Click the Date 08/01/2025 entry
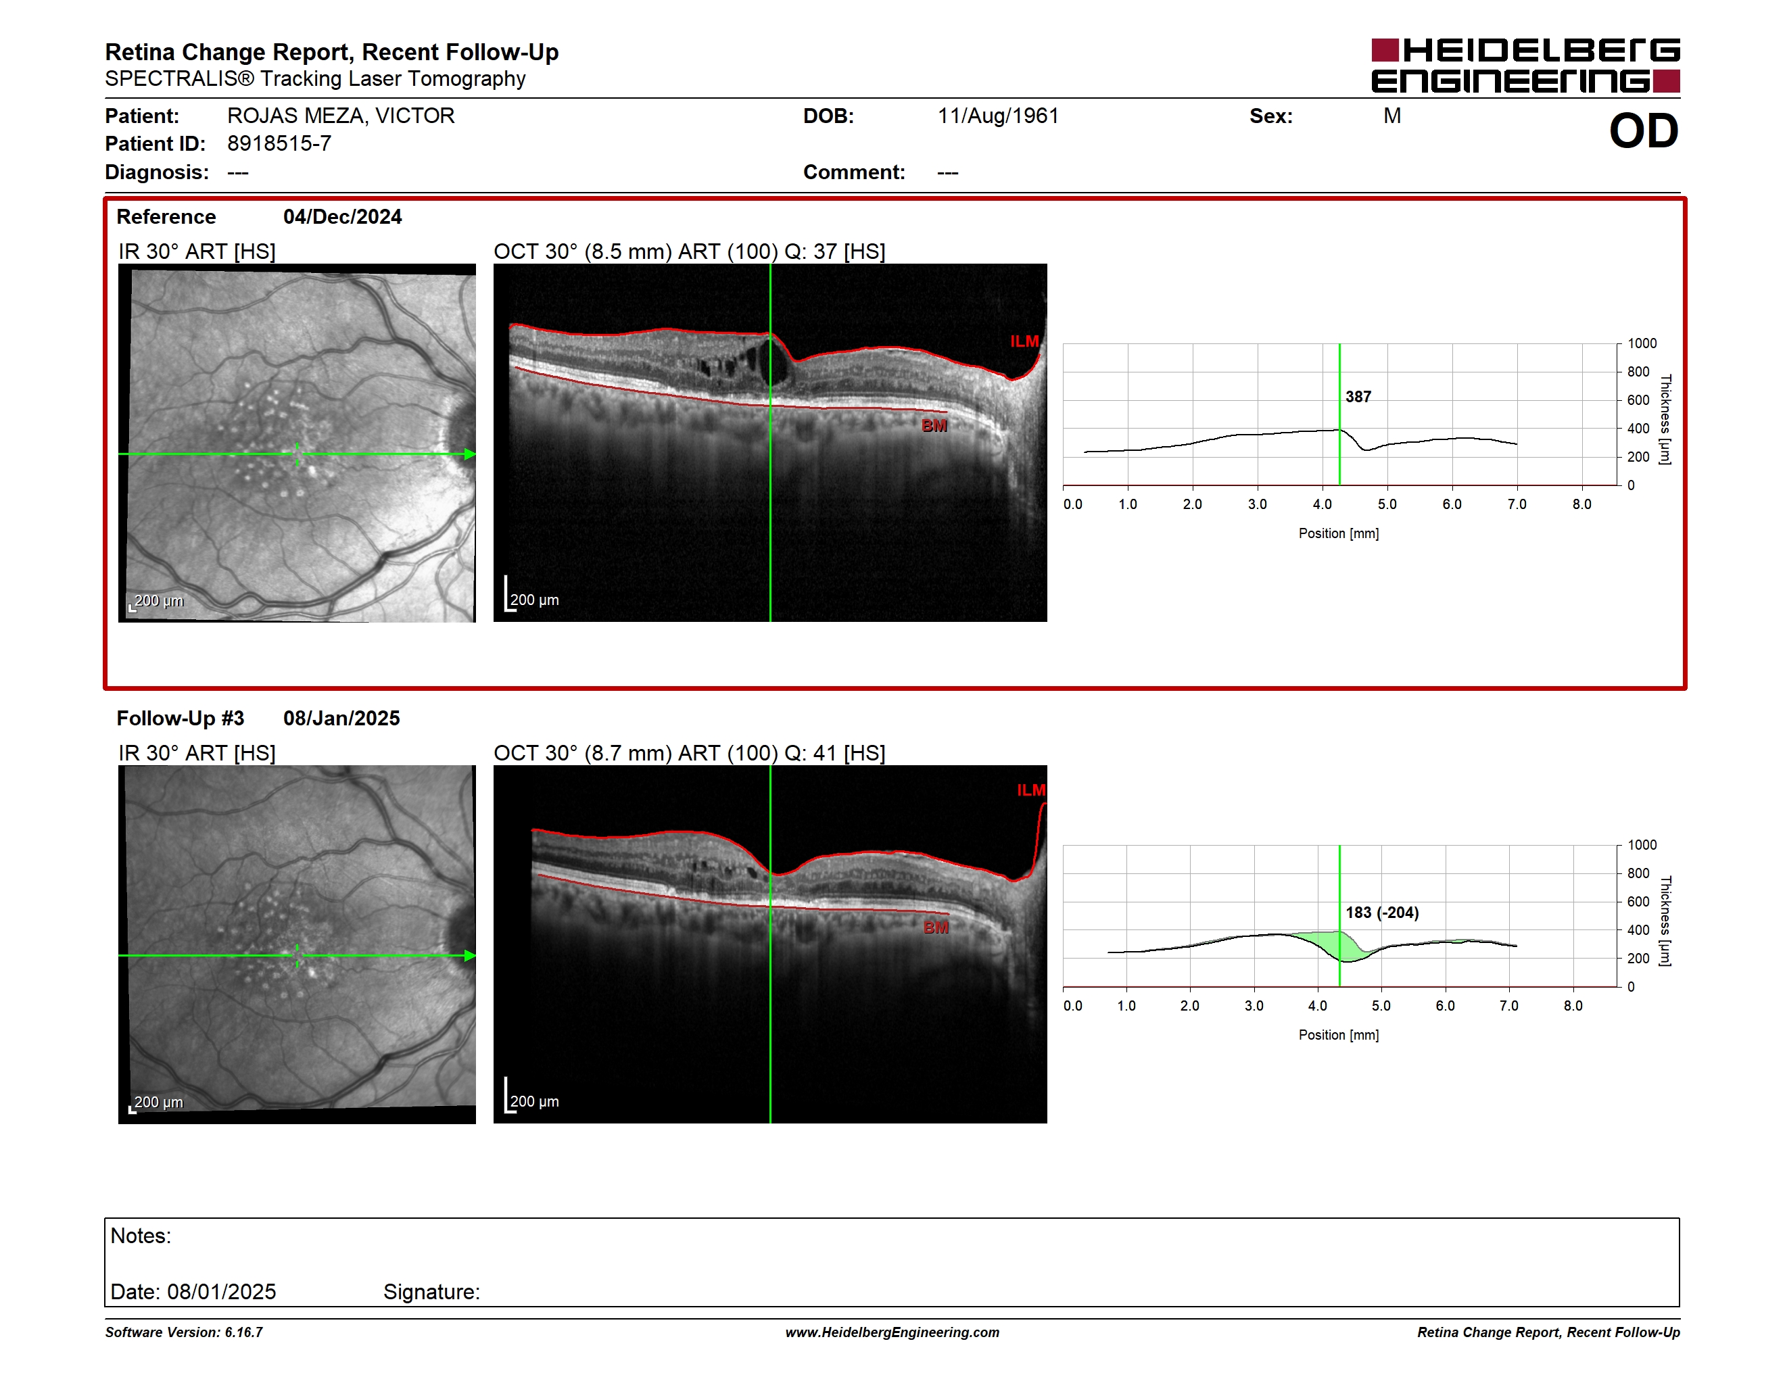The height and width of the screenshot is (1379, 1785). coord(193,1292)
